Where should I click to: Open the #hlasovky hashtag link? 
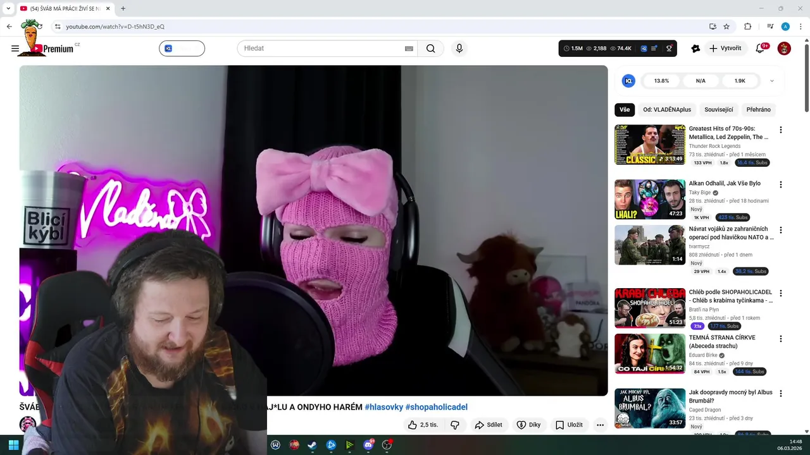(x=383, y=407)
